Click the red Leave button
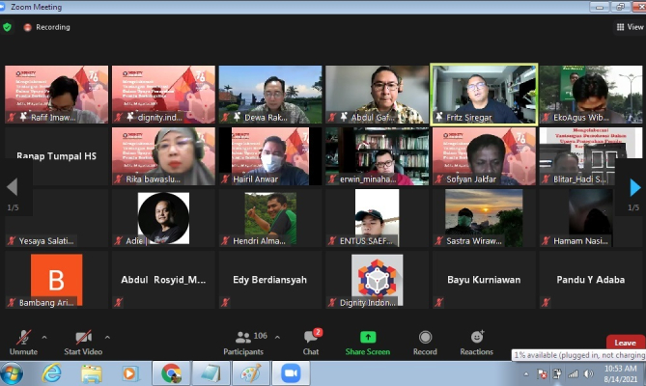This screenshot has width=646, height=386. tap(625, 343)
